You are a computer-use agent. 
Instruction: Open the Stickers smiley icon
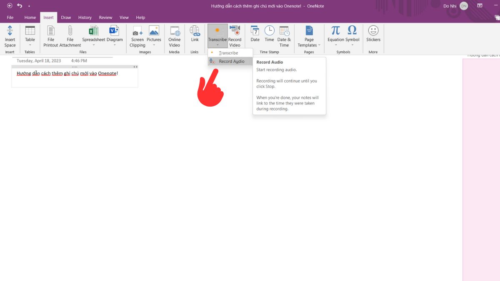click(x=373, y=30)
